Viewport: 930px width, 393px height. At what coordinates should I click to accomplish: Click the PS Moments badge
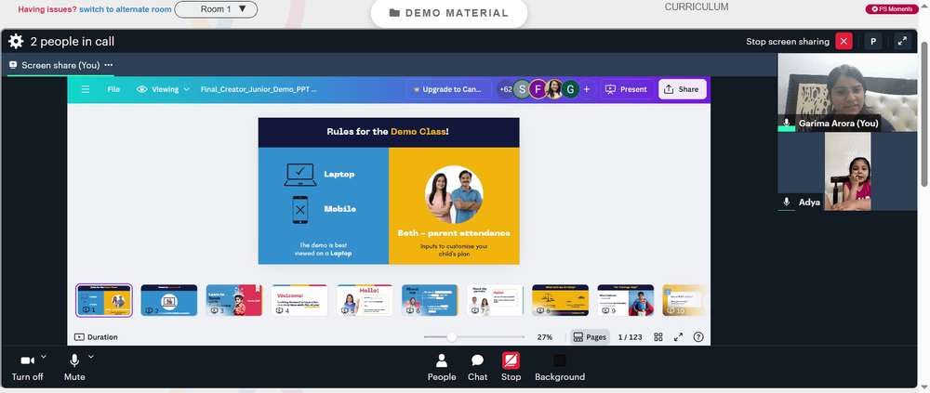(x=892, y=9)
